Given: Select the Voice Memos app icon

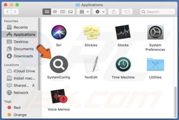Looking at the screenshot, I should tap(59, 96).
